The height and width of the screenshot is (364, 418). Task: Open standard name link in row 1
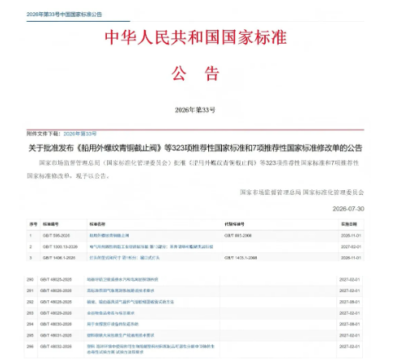pos(109,235)
